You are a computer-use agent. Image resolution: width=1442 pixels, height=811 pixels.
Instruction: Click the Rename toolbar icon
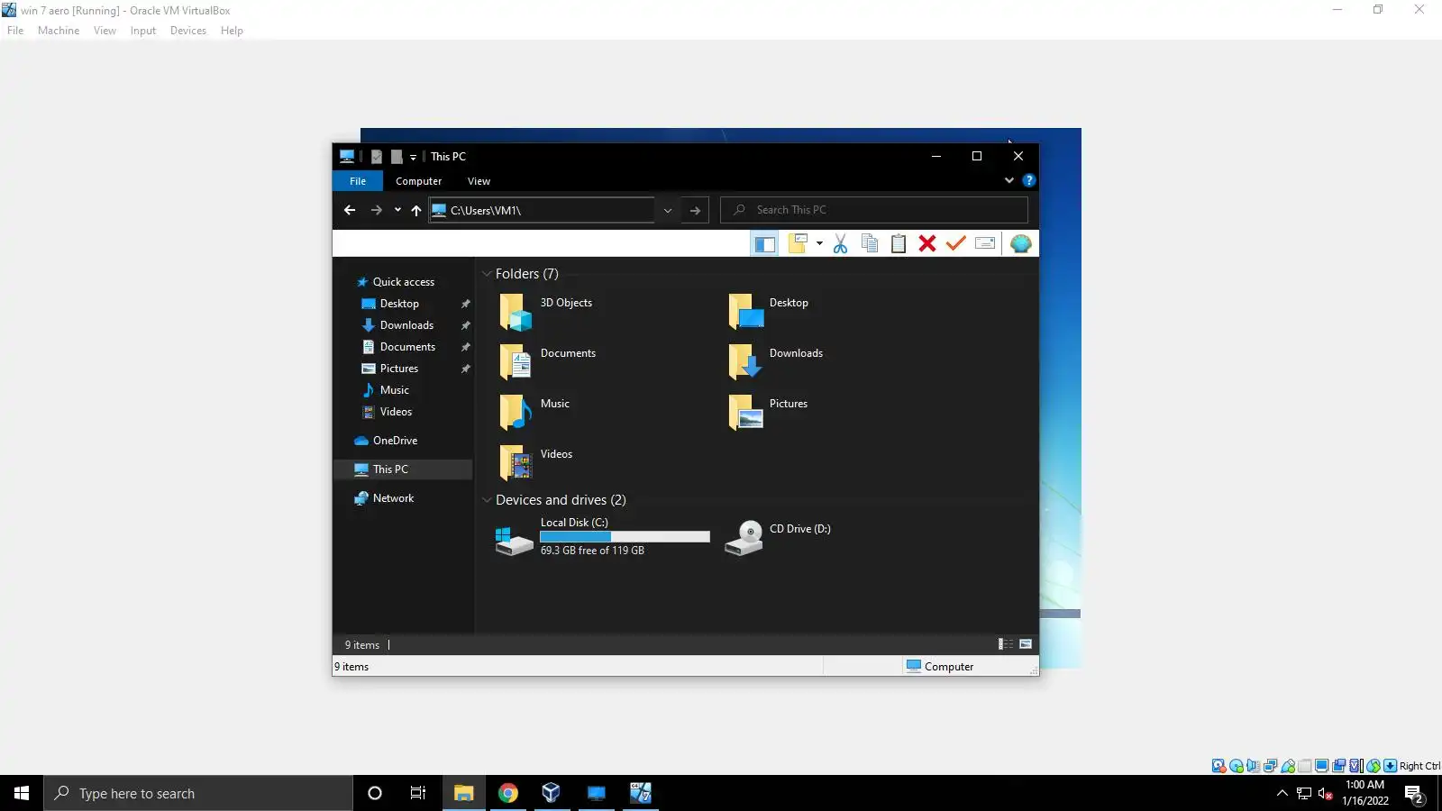(x=985, y=243)
